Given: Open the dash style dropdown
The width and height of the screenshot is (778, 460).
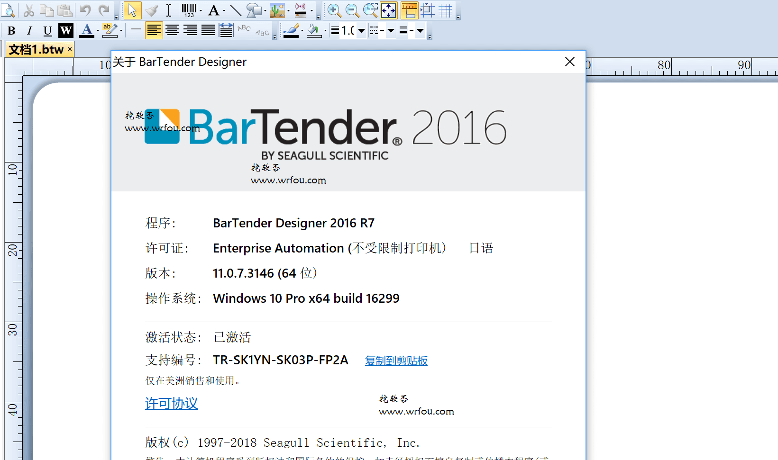Looking at the screenshot, I should pyautogui.click(x=391, y=31).
